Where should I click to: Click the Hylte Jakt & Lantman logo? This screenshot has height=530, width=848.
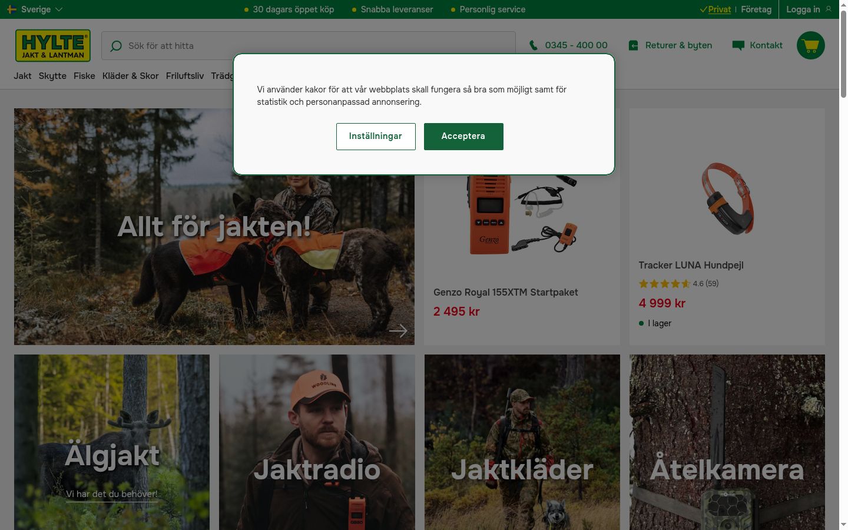pyautogui.click(x=53, y=45)
